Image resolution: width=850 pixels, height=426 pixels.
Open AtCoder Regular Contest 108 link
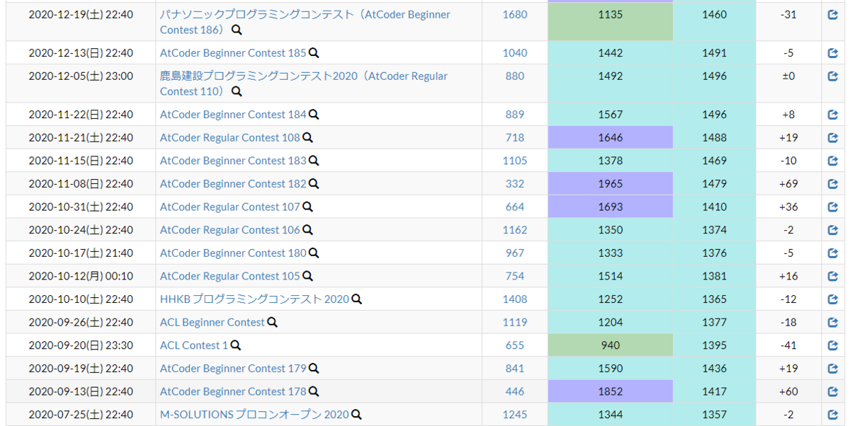pos(230,137)
